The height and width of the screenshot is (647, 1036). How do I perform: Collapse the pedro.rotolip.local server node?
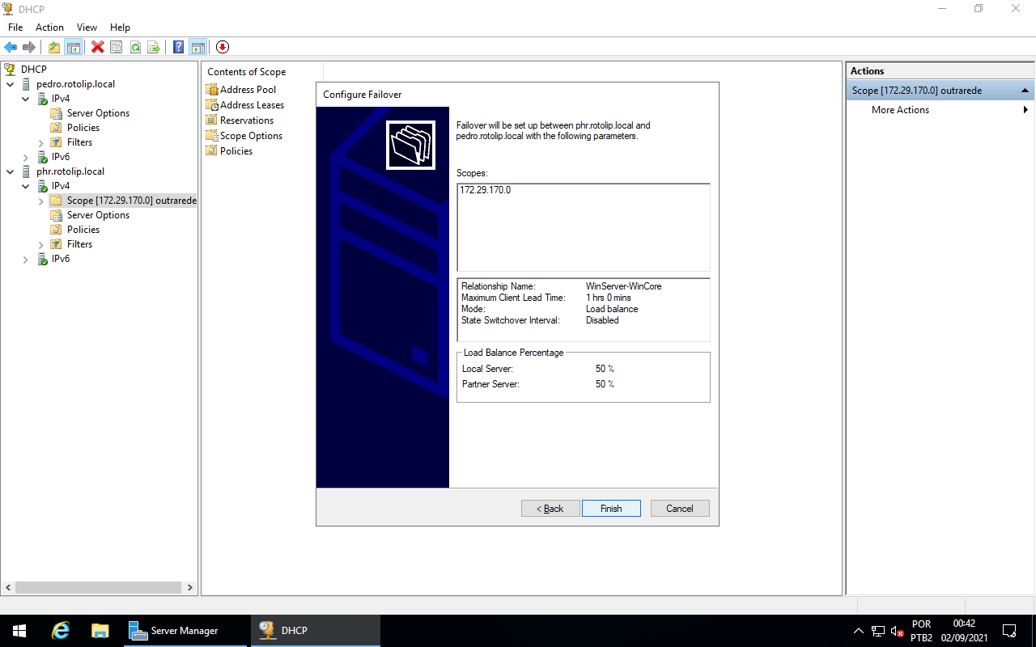point(11,83)
